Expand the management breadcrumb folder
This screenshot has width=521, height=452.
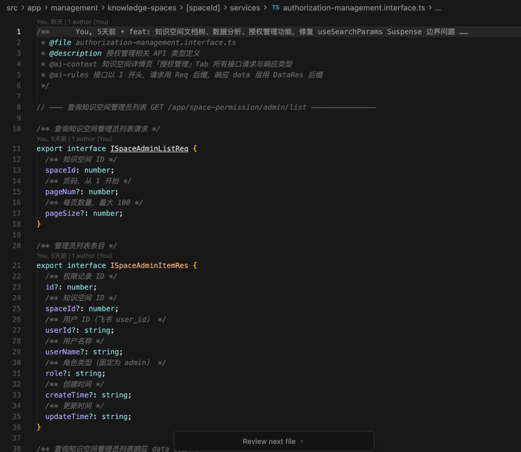74,8
